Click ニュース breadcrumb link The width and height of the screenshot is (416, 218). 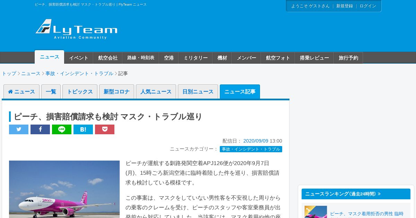pos(31,73)
